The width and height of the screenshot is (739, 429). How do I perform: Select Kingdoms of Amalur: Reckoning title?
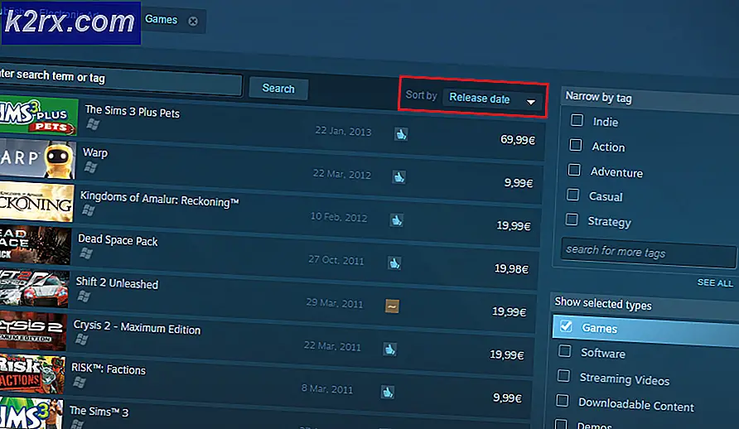coord(160,199)
